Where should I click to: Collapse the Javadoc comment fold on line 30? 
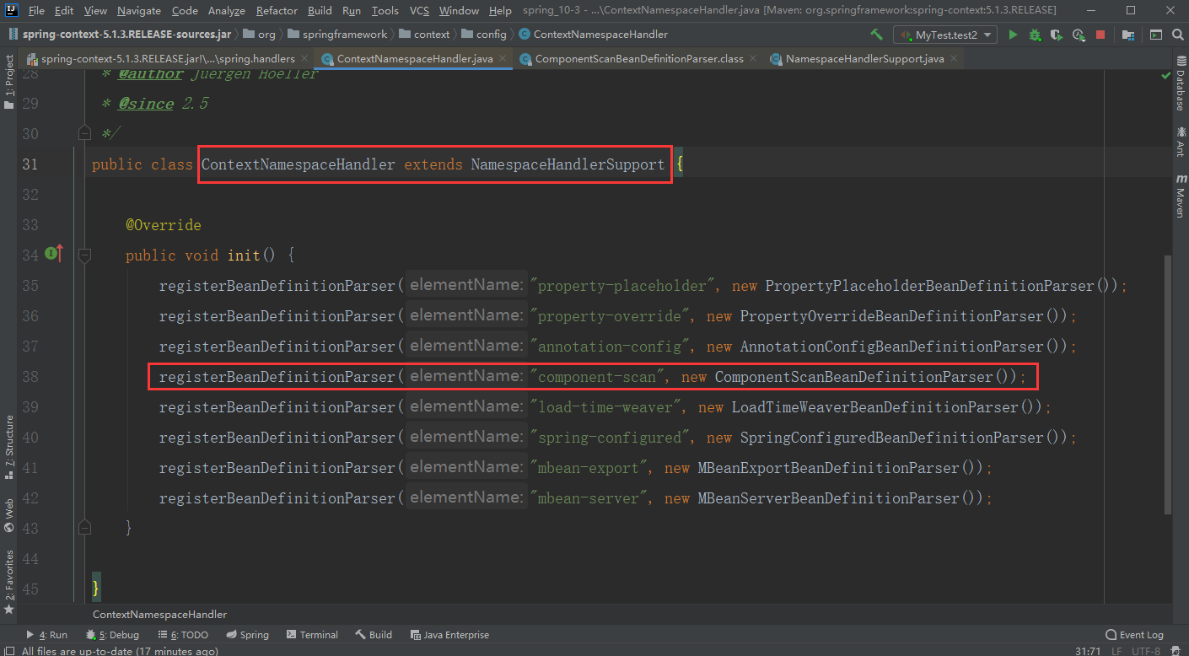click(83, 133)
